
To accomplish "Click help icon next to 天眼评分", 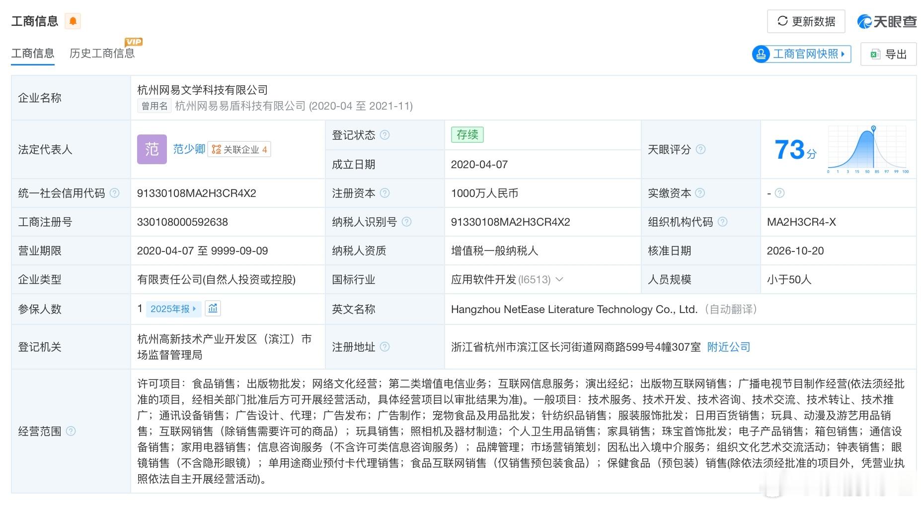I will point(700,149).
